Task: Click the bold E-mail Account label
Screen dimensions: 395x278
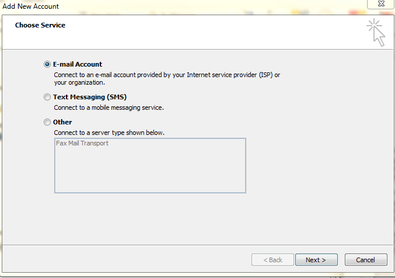Action: 78,64
